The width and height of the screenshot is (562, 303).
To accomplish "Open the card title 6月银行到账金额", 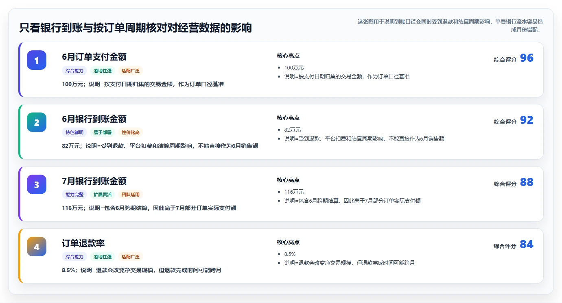I will click(x=94, y=119).
